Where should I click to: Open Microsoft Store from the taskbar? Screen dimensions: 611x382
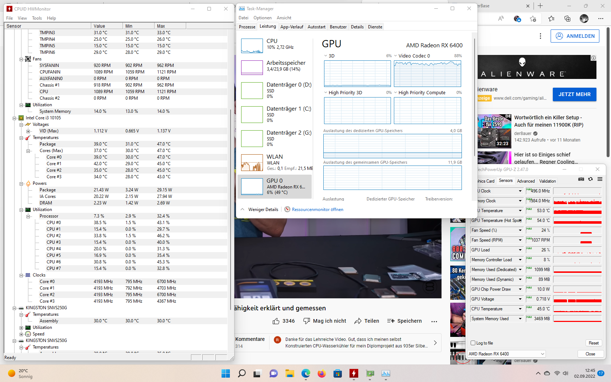(x=338, y=373)
